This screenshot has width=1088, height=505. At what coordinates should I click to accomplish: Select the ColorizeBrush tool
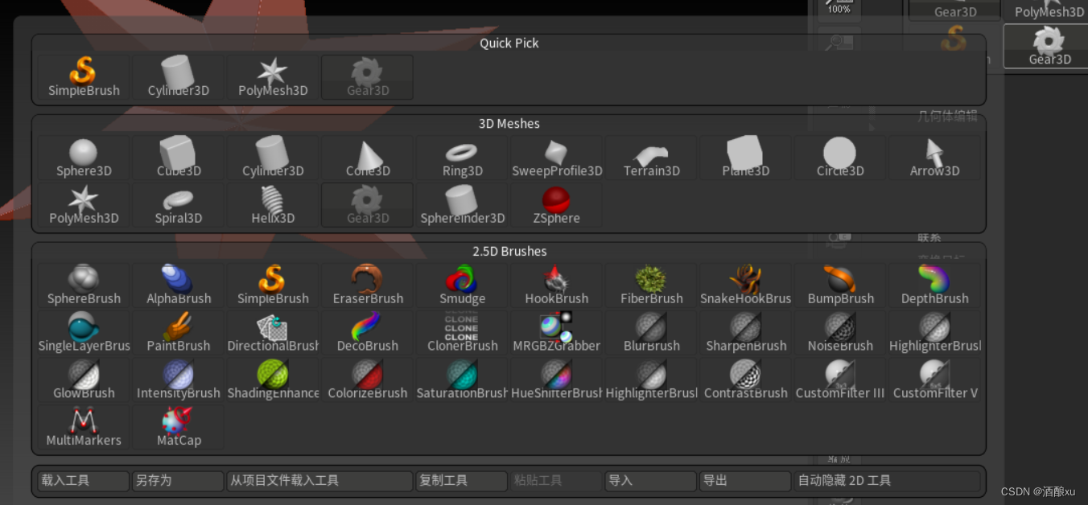pyautogui.click(x=367, y=381)
